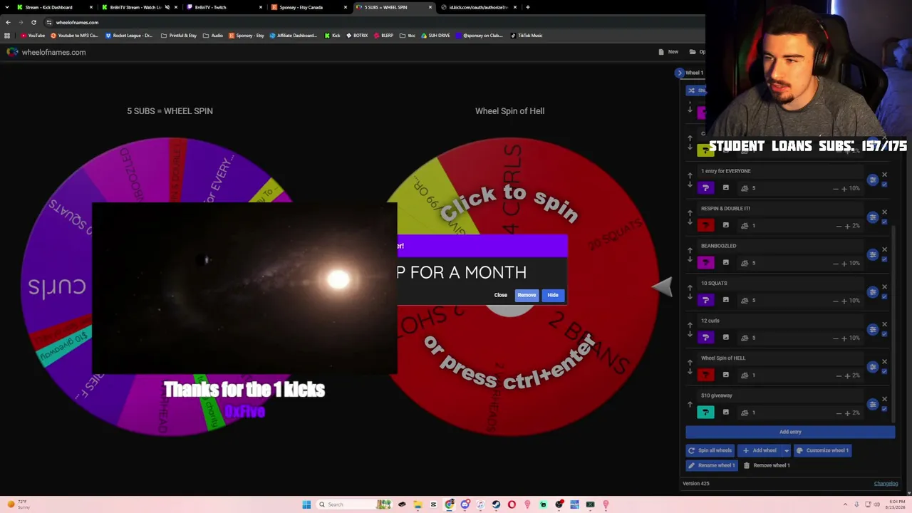Open options for RESPIN & DOUBLE IT!
The image size is (912, 513).
[873, 217]
